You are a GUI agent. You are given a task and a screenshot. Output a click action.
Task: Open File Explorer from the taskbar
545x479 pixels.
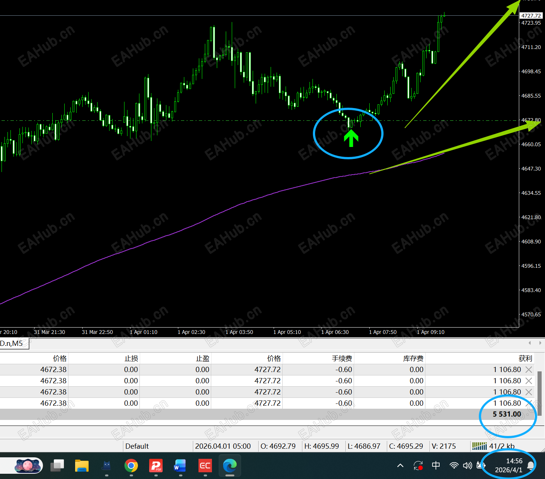click(81, 466)
